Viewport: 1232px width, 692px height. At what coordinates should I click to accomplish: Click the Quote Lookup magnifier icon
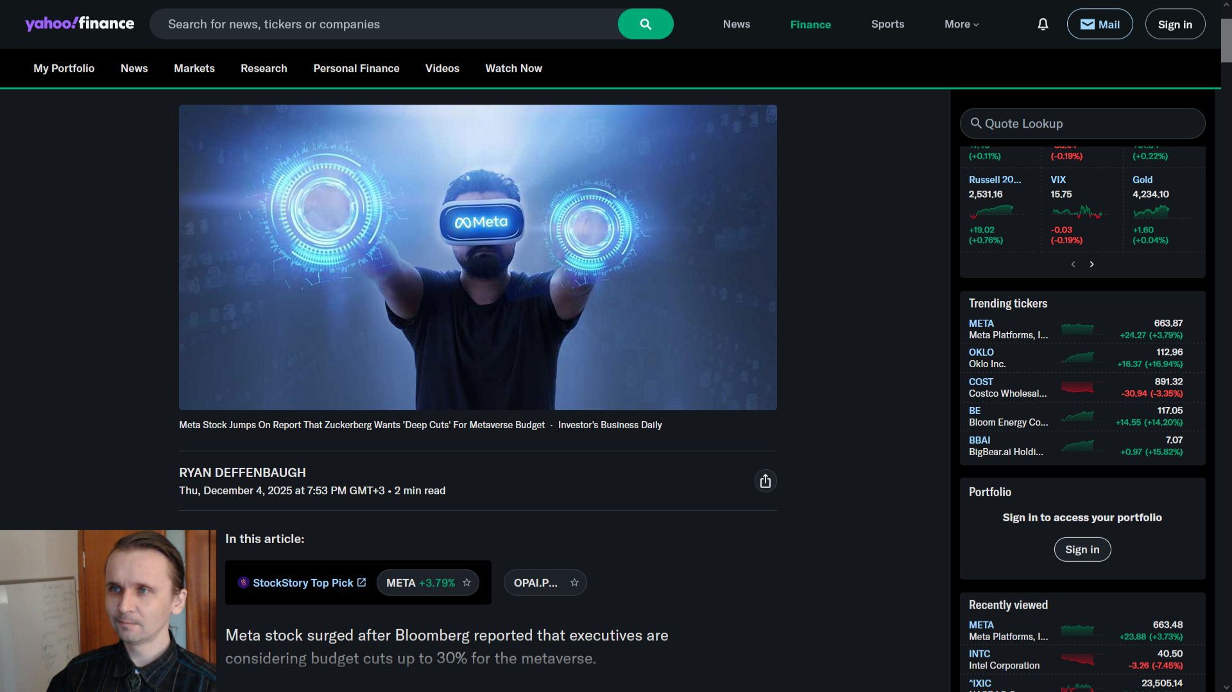[976, 123]
